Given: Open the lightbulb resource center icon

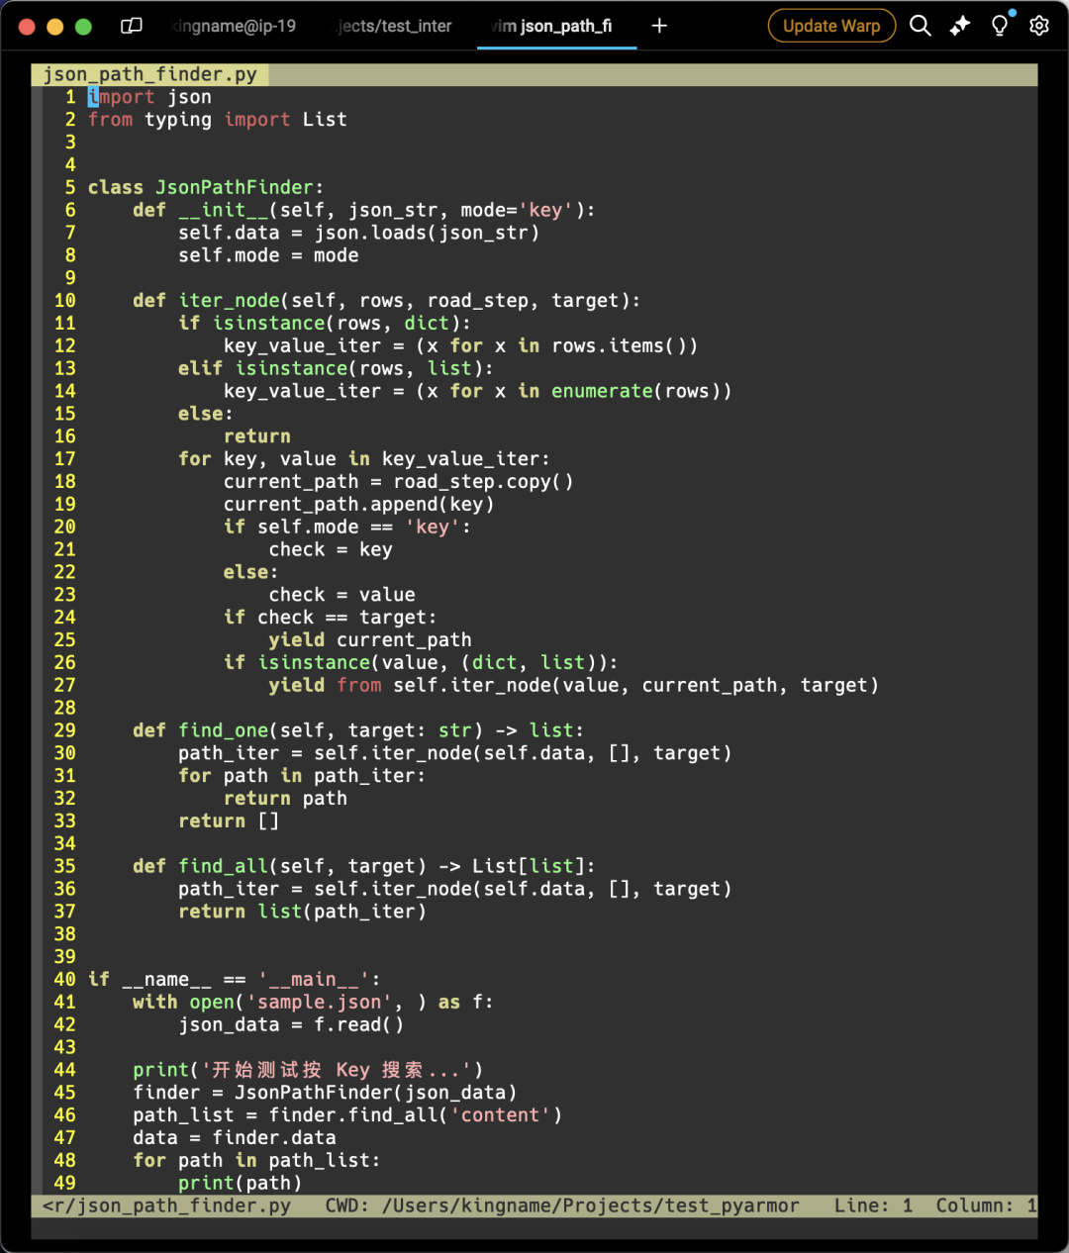Looking at the screenshot, I should [x=1001, y=25].
